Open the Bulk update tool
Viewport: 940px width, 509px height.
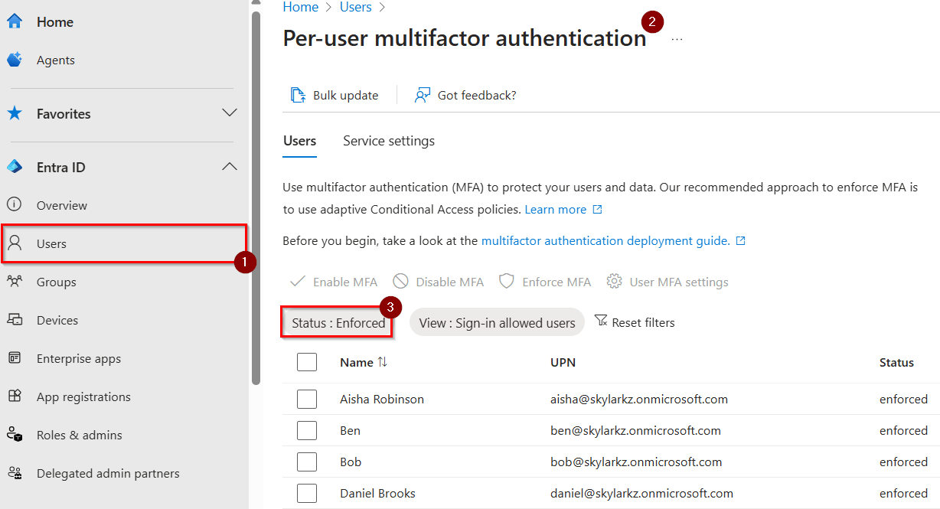pyautogui.click(x=335, y=94)
